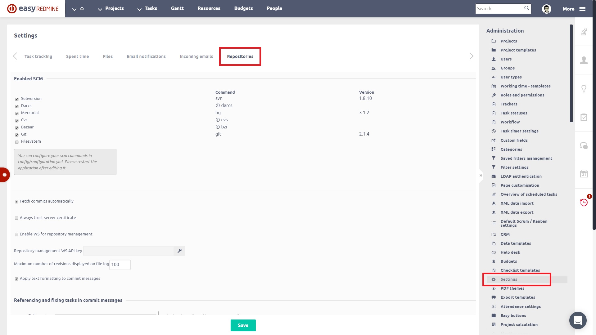
Task: Open the Incoming emails settings tab
Action: [196, 56]
